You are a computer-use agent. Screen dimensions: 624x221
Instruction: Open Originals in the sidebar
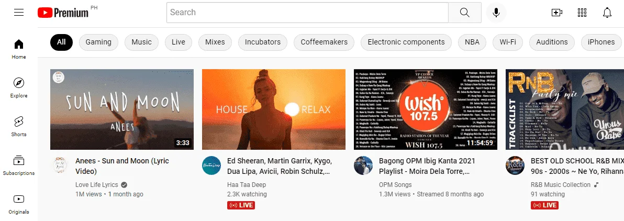19,204
